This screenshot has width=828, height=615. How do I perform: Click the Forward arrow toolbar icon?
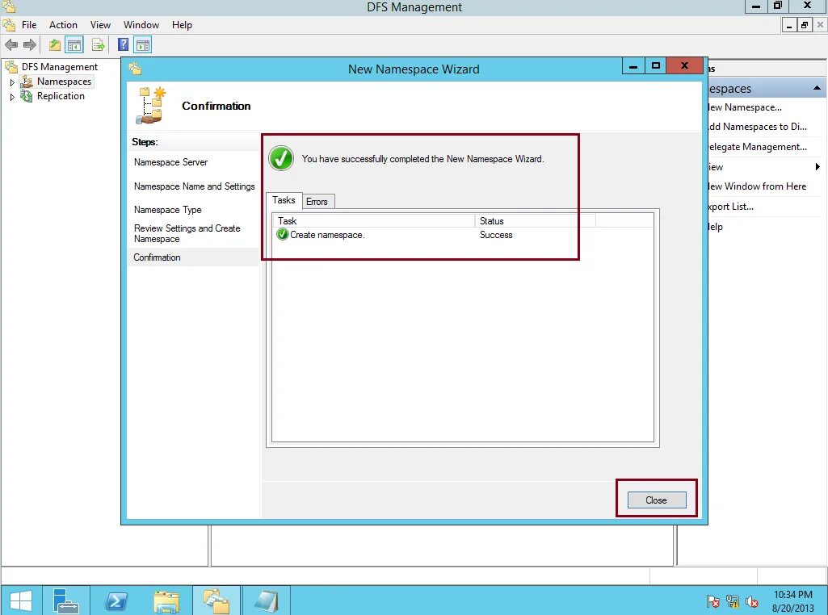click(30, 45)
